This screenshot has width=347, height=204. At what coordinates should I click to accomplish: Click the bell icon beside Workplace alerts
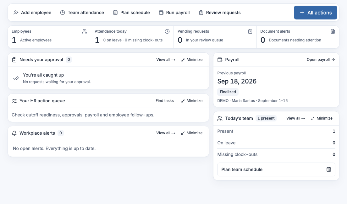pyautogui.click(x=14, y=133)
